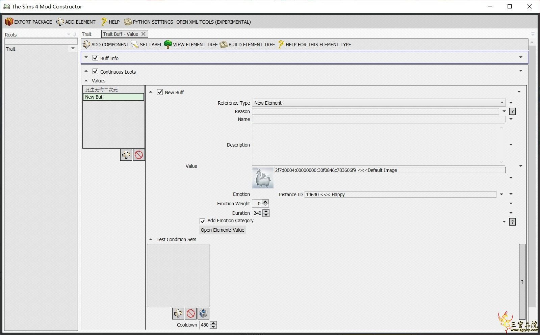Switch to the Trait tab
The image size is (540, 335).
tap(86, 34)
